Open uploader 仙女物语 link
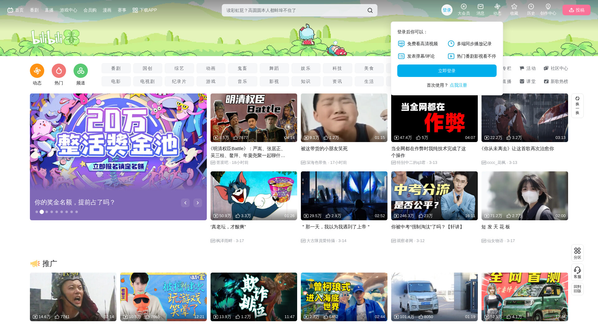The width and height of the screenshot is (598, 324). (495, 241)
